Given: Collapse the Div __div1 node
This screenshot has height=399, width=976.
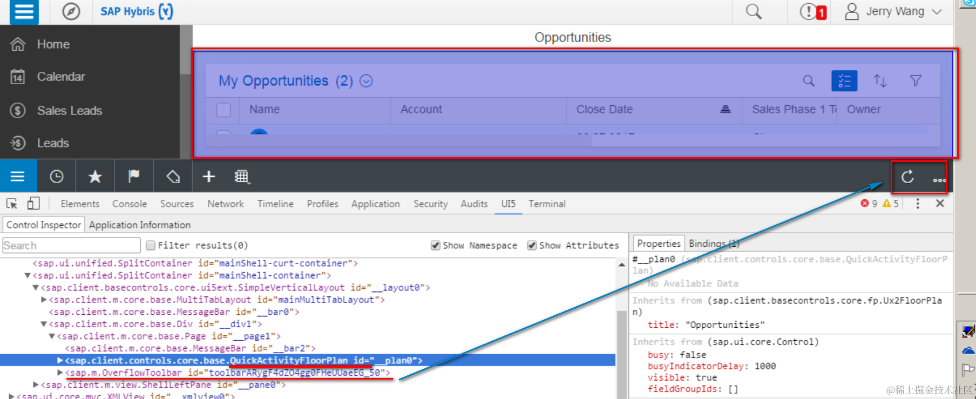Looking at the screenshot, I should (x=44, y=324).
